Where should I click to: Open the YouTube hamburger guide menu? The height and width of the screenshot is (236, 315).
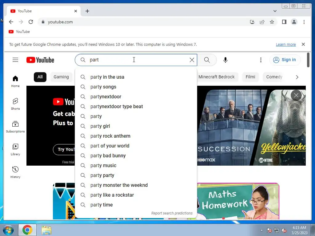click(15, 60)
